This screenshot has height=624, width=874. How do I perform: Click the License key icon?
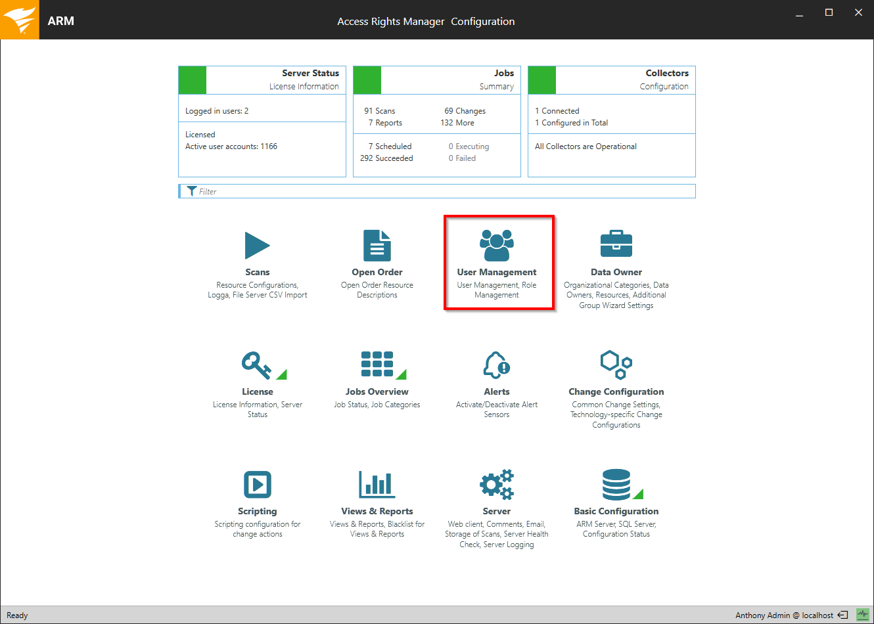pyautogui.click(x=256, y=365)
